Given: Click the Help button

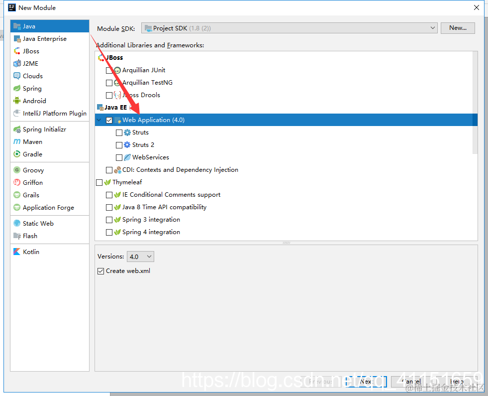Looking at the screenshot, I should tap(457, 382).
